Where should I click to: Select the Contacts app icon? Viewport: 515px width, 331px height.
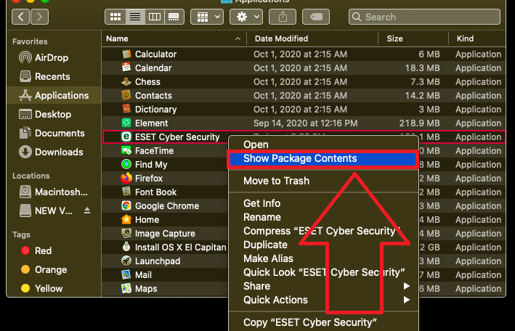[126, 96]
